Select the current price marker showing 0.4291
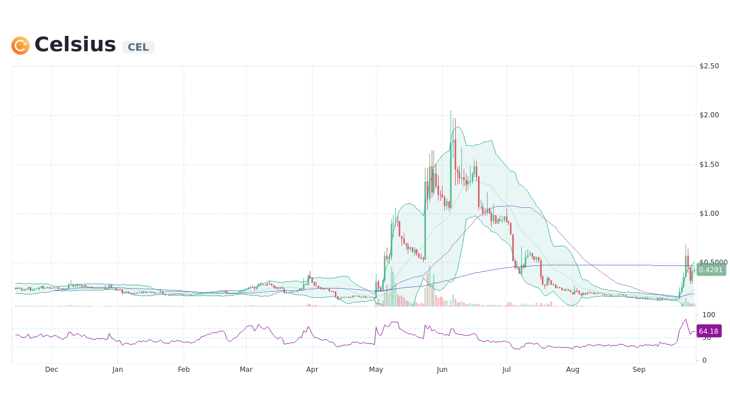This screenshot has height=410, width=730. pos(710,269)
